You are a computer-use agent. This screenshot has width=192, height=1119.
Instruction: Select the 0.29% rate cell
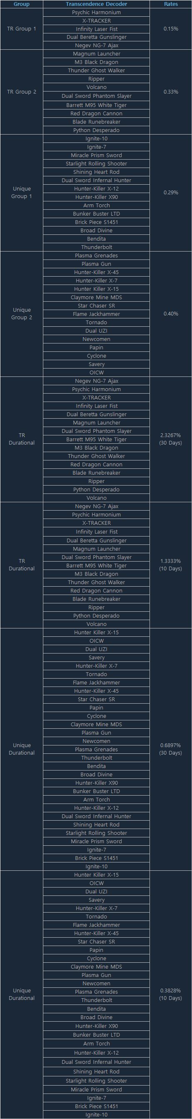pyautogui.click(x=171, y=193)
